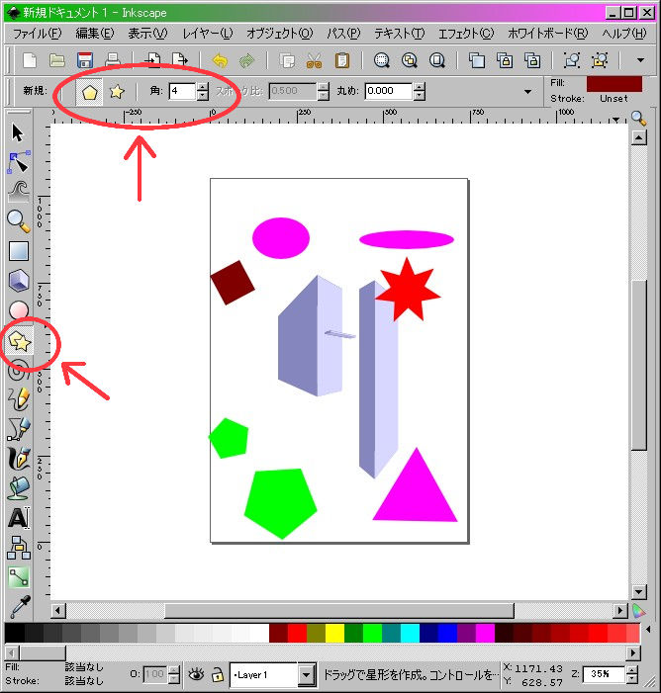Viewport: 661px width, 693px height.
Task: Open the レイヤー(L) menu
Action: coord(208,34)
